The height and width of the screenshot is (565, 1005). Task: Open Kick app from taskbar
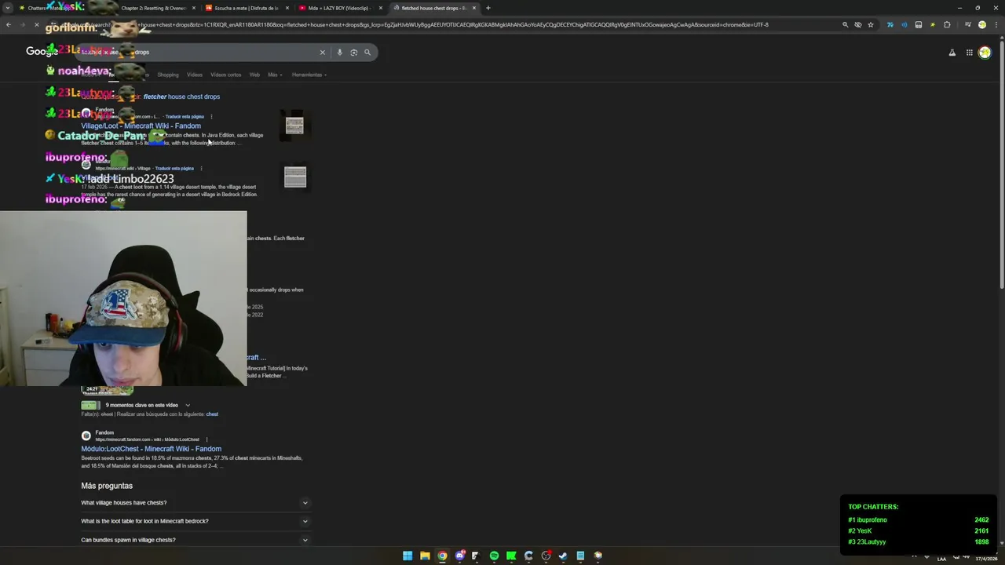point(511,556)
